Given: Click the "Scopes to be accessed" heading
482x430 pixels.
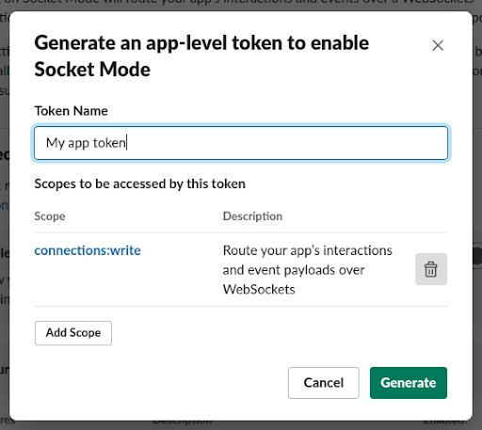Looking at the screenshot, I should [139, 183].
